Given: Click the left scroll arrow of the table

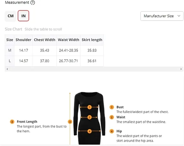Looking at the screenshot, I should [x=7, y=69].
